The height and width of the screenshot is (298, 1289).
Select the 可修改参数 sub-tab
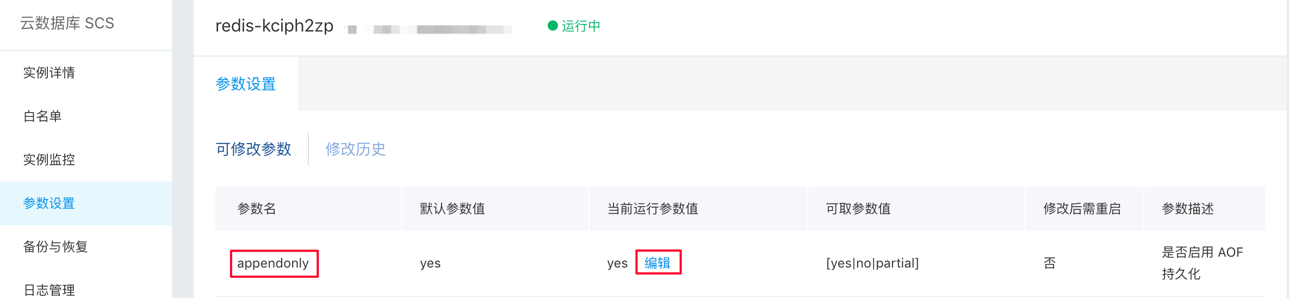[x=253, y=149]
